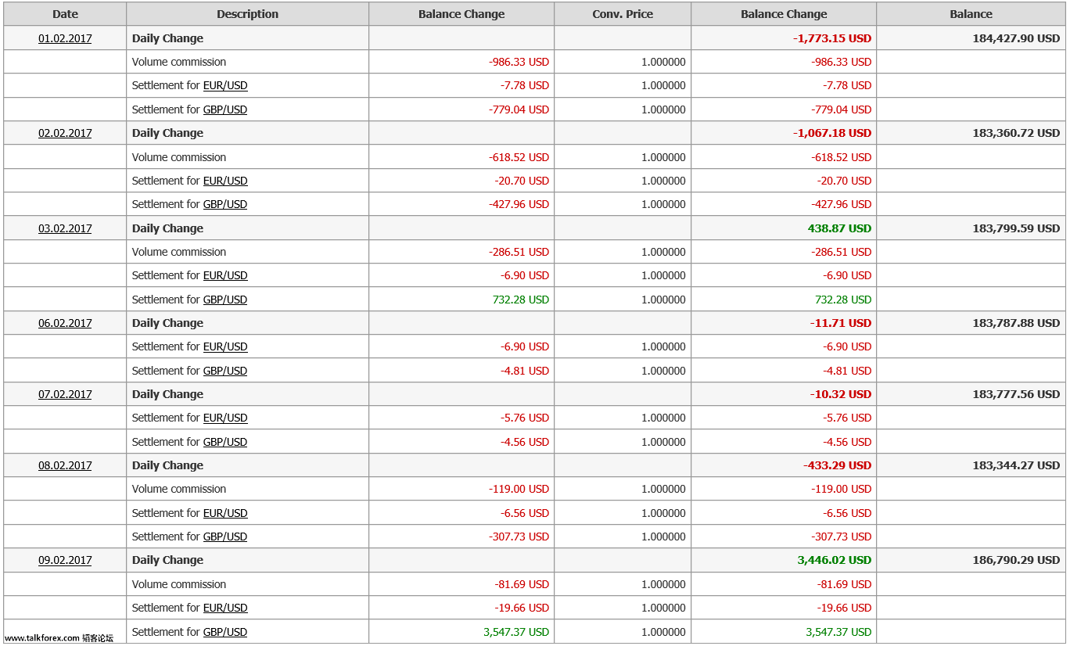Click the daily change -11.71 USD
This screenshot has height=646, width=1070.
[841, 323]
